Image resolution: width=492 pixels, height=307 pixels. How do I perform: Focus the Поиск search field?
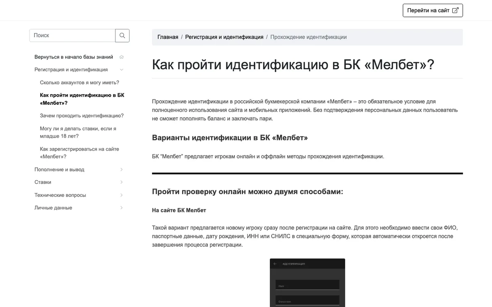(72, 36)
